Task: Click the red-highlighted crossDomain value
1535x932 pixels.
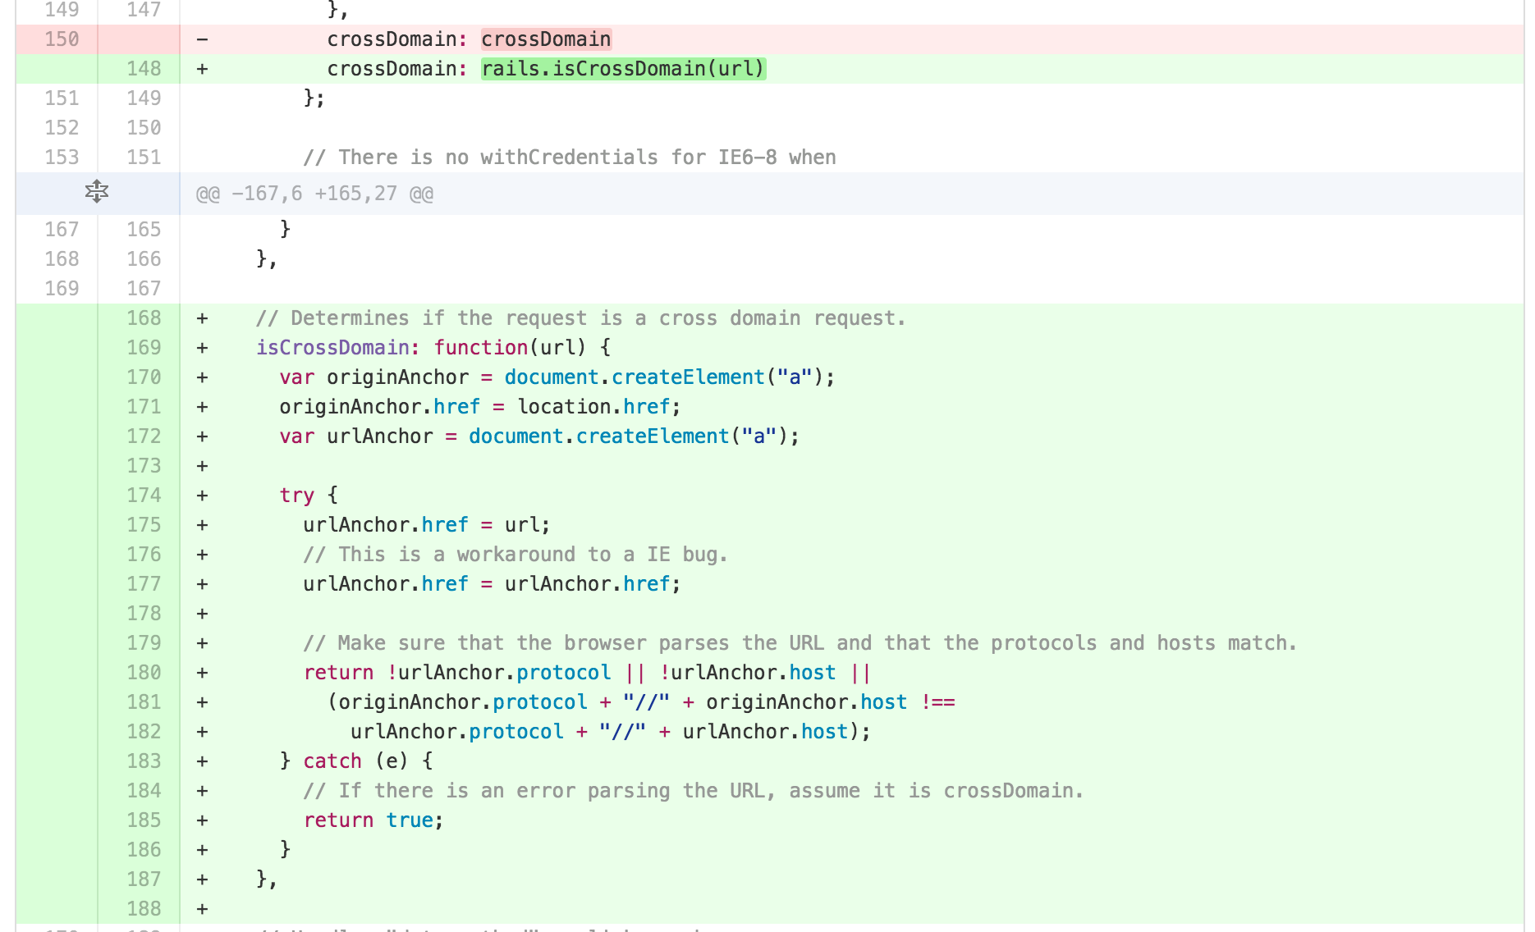Action: 546,39
